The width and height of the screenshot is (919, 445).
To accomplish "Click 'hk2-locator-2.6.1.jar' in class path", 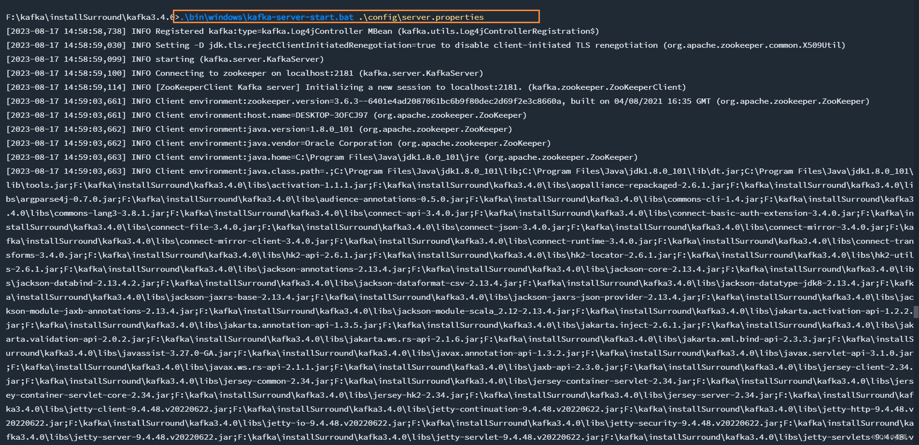I will click(x=622, y=255).
